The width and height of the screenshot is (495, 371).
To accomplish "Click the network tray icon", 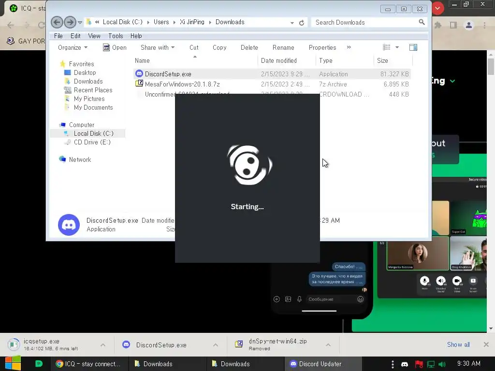I will [431, 364].
